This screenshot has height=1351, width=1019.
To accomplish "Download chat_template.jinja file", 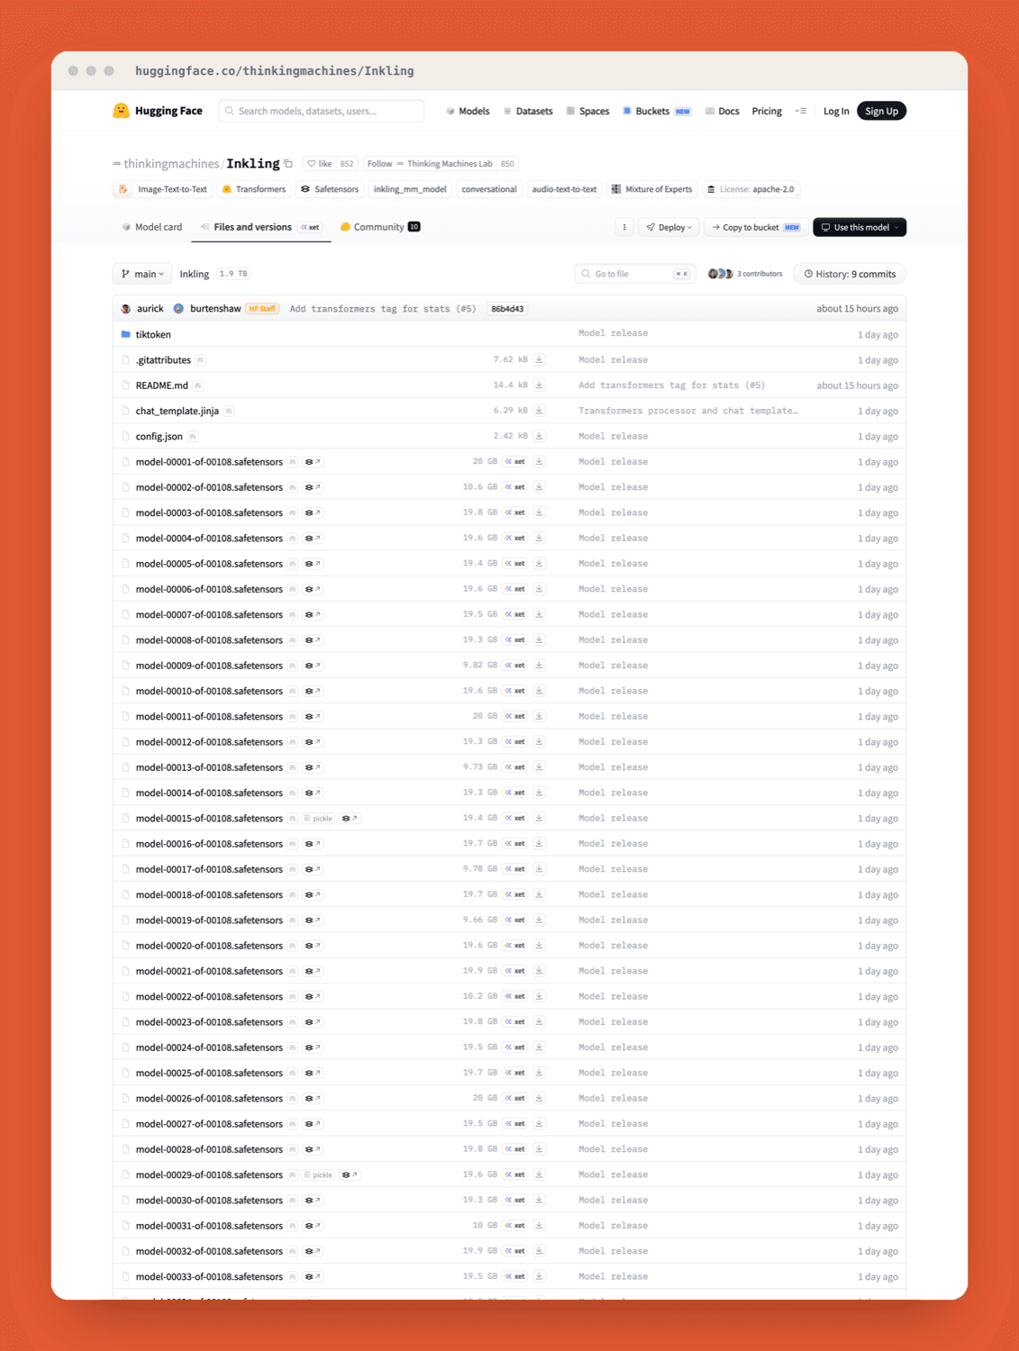I will [539, 411].
